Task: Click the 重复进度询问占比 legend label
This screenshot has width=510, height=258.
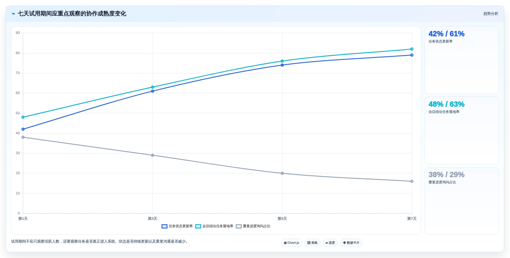Action: click(257, 226)
